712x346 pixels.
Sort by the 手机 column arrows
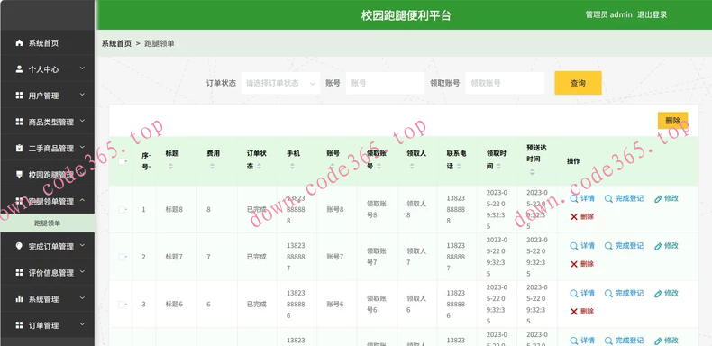pyautogui.click(x=292, y=167)
